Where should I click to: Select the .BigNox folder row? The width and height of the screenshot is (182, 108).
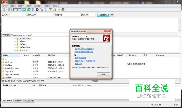[34, 65]
